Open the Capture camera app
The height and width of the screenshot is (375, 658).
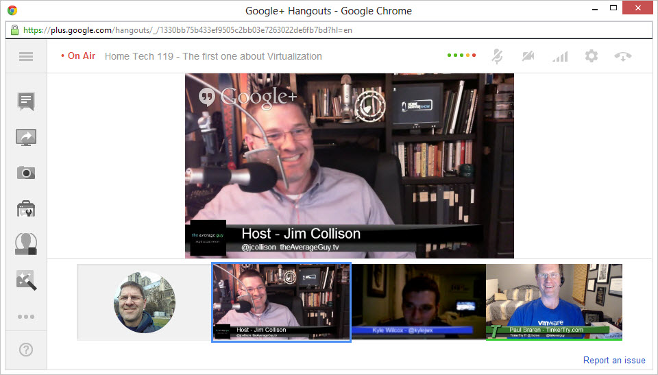pos(26,173)
